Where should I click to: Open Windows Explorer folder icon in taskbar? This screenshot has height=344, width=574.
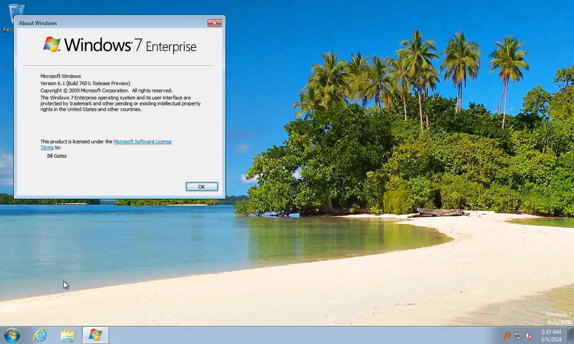tap(68, 335)
